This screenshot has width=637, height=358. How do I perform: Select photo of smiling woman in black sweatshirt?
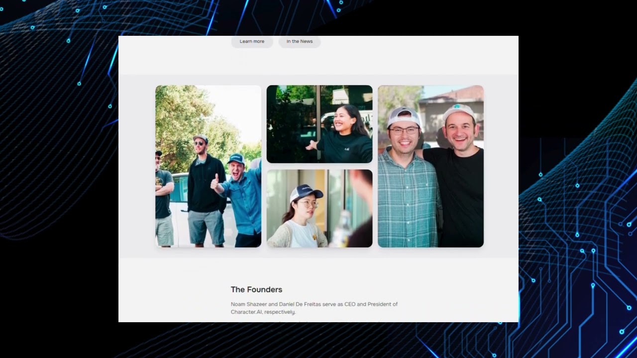(x=319, y=124)
